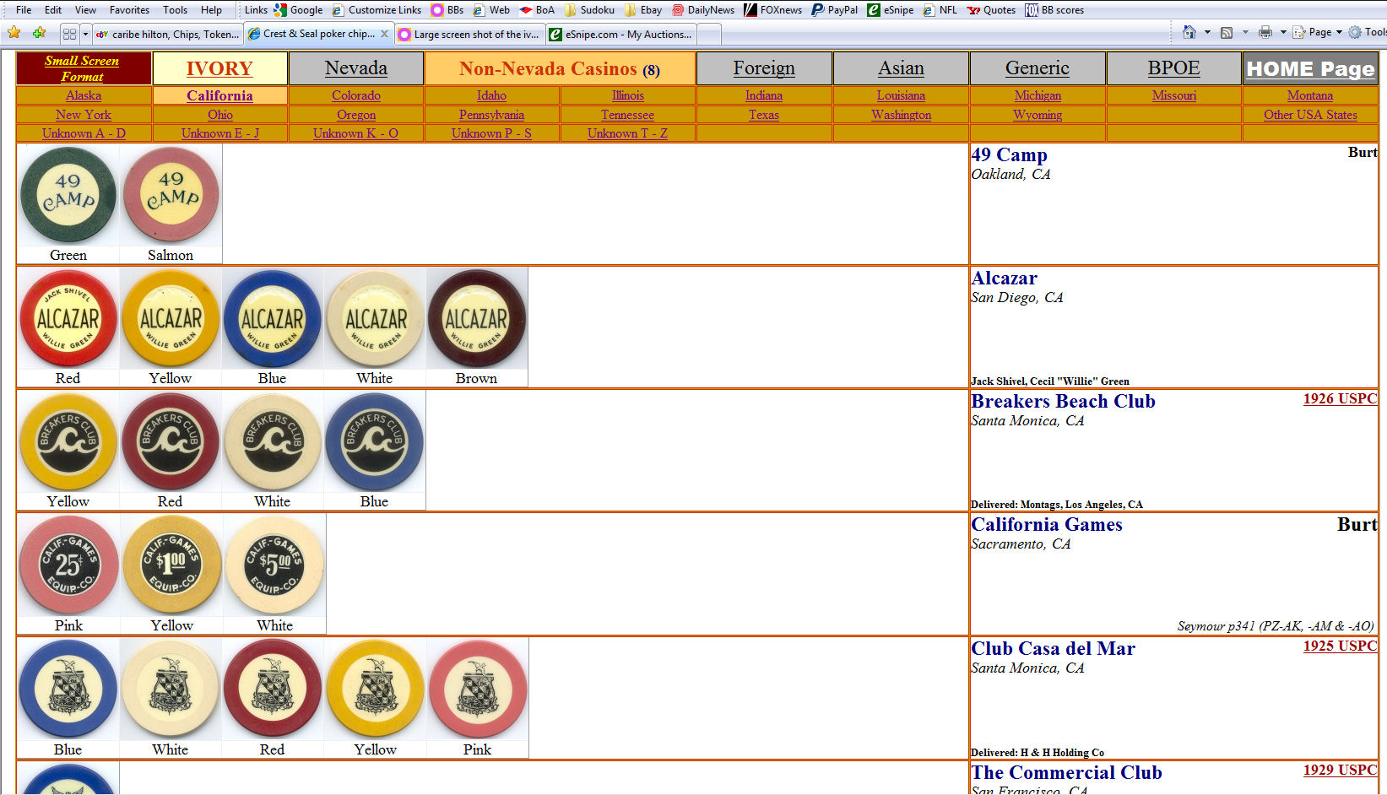Expand the Print dropdown arrow

(1283, 32)
